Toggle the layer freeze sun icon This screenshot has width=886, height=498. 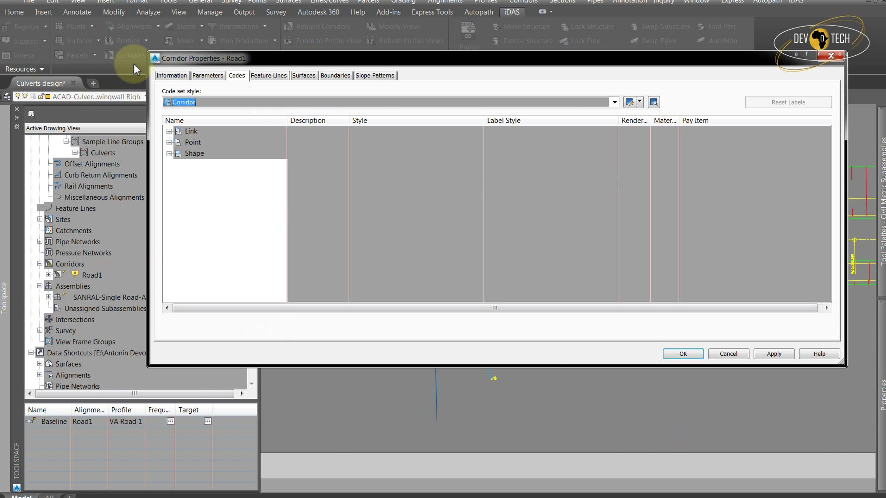(x=25, y=96)
